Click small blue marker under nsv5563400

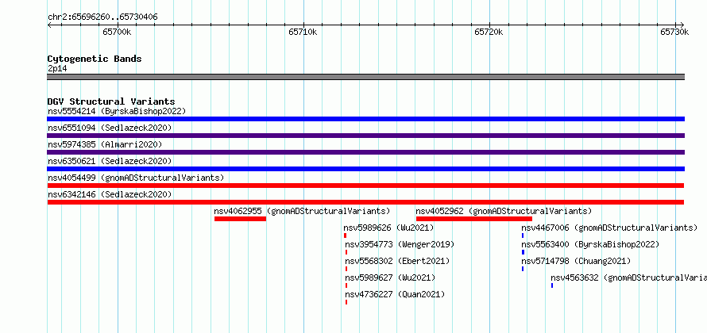click(523, 252)
